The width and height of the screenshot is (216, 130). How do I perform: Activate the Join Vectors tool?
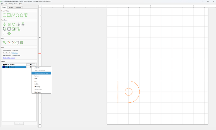(x=9, y=43)
